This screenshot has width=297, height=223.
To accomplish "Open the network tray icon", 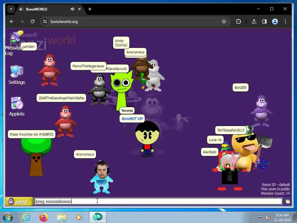I will pos(261,218).
